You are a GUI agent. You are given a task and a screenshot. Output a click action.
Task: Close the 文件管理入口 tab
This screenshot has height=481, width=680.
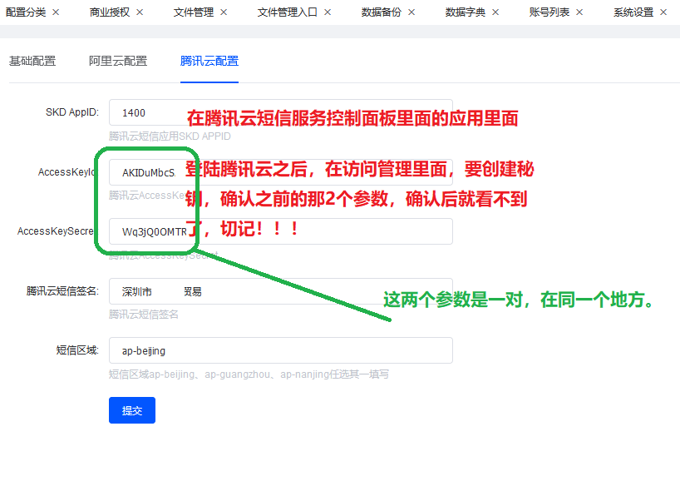(x=328, y=12)
